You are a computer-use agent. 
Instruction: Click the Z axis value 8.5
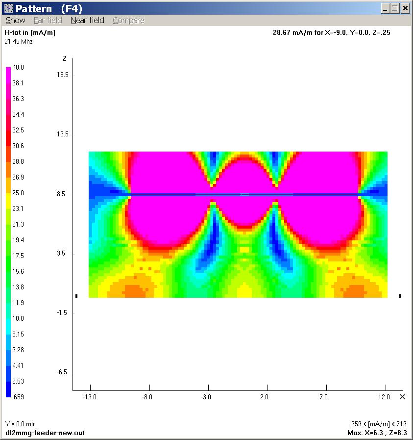[61, 194]
